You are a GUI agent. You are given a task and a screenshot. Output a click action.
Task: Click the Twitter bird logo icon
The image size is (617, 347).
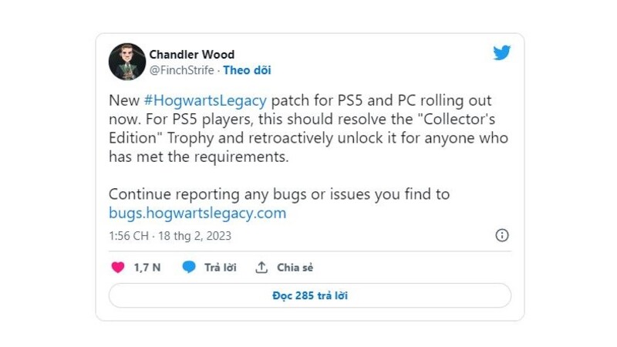tap(502, 52)
